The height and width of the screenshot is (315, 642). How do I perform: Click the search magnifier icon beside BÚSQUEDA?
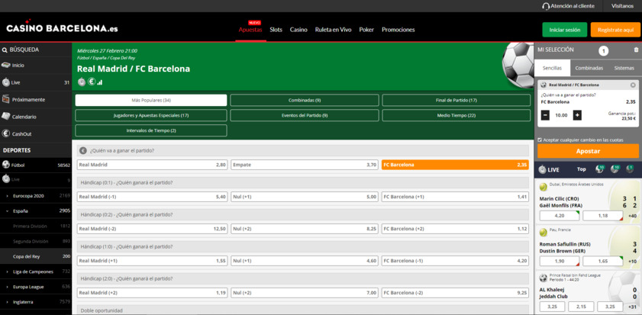[5, 50]
